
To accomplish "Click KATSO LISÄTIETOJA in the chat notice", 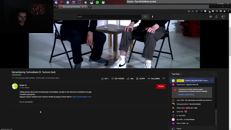I will 186,95.
